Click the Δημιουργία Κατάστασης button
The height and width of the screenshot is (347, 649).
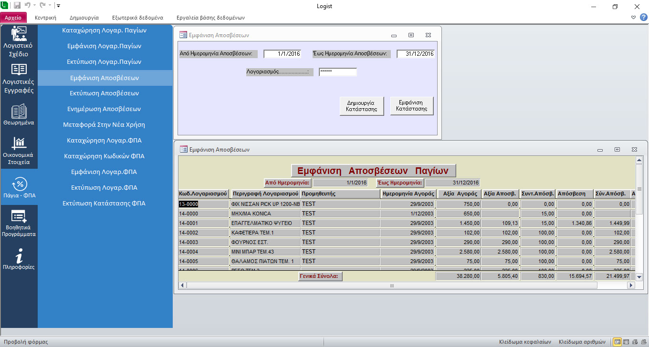click(x=362, y=106)
